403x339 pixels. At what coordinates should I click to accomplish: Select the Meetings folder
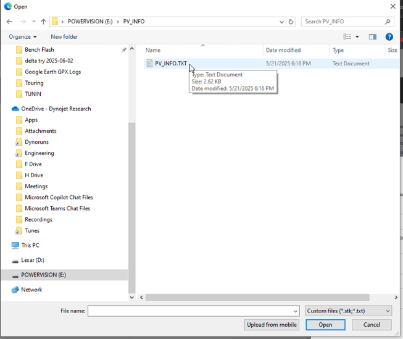pyautogui.click(x=36, y=186)
